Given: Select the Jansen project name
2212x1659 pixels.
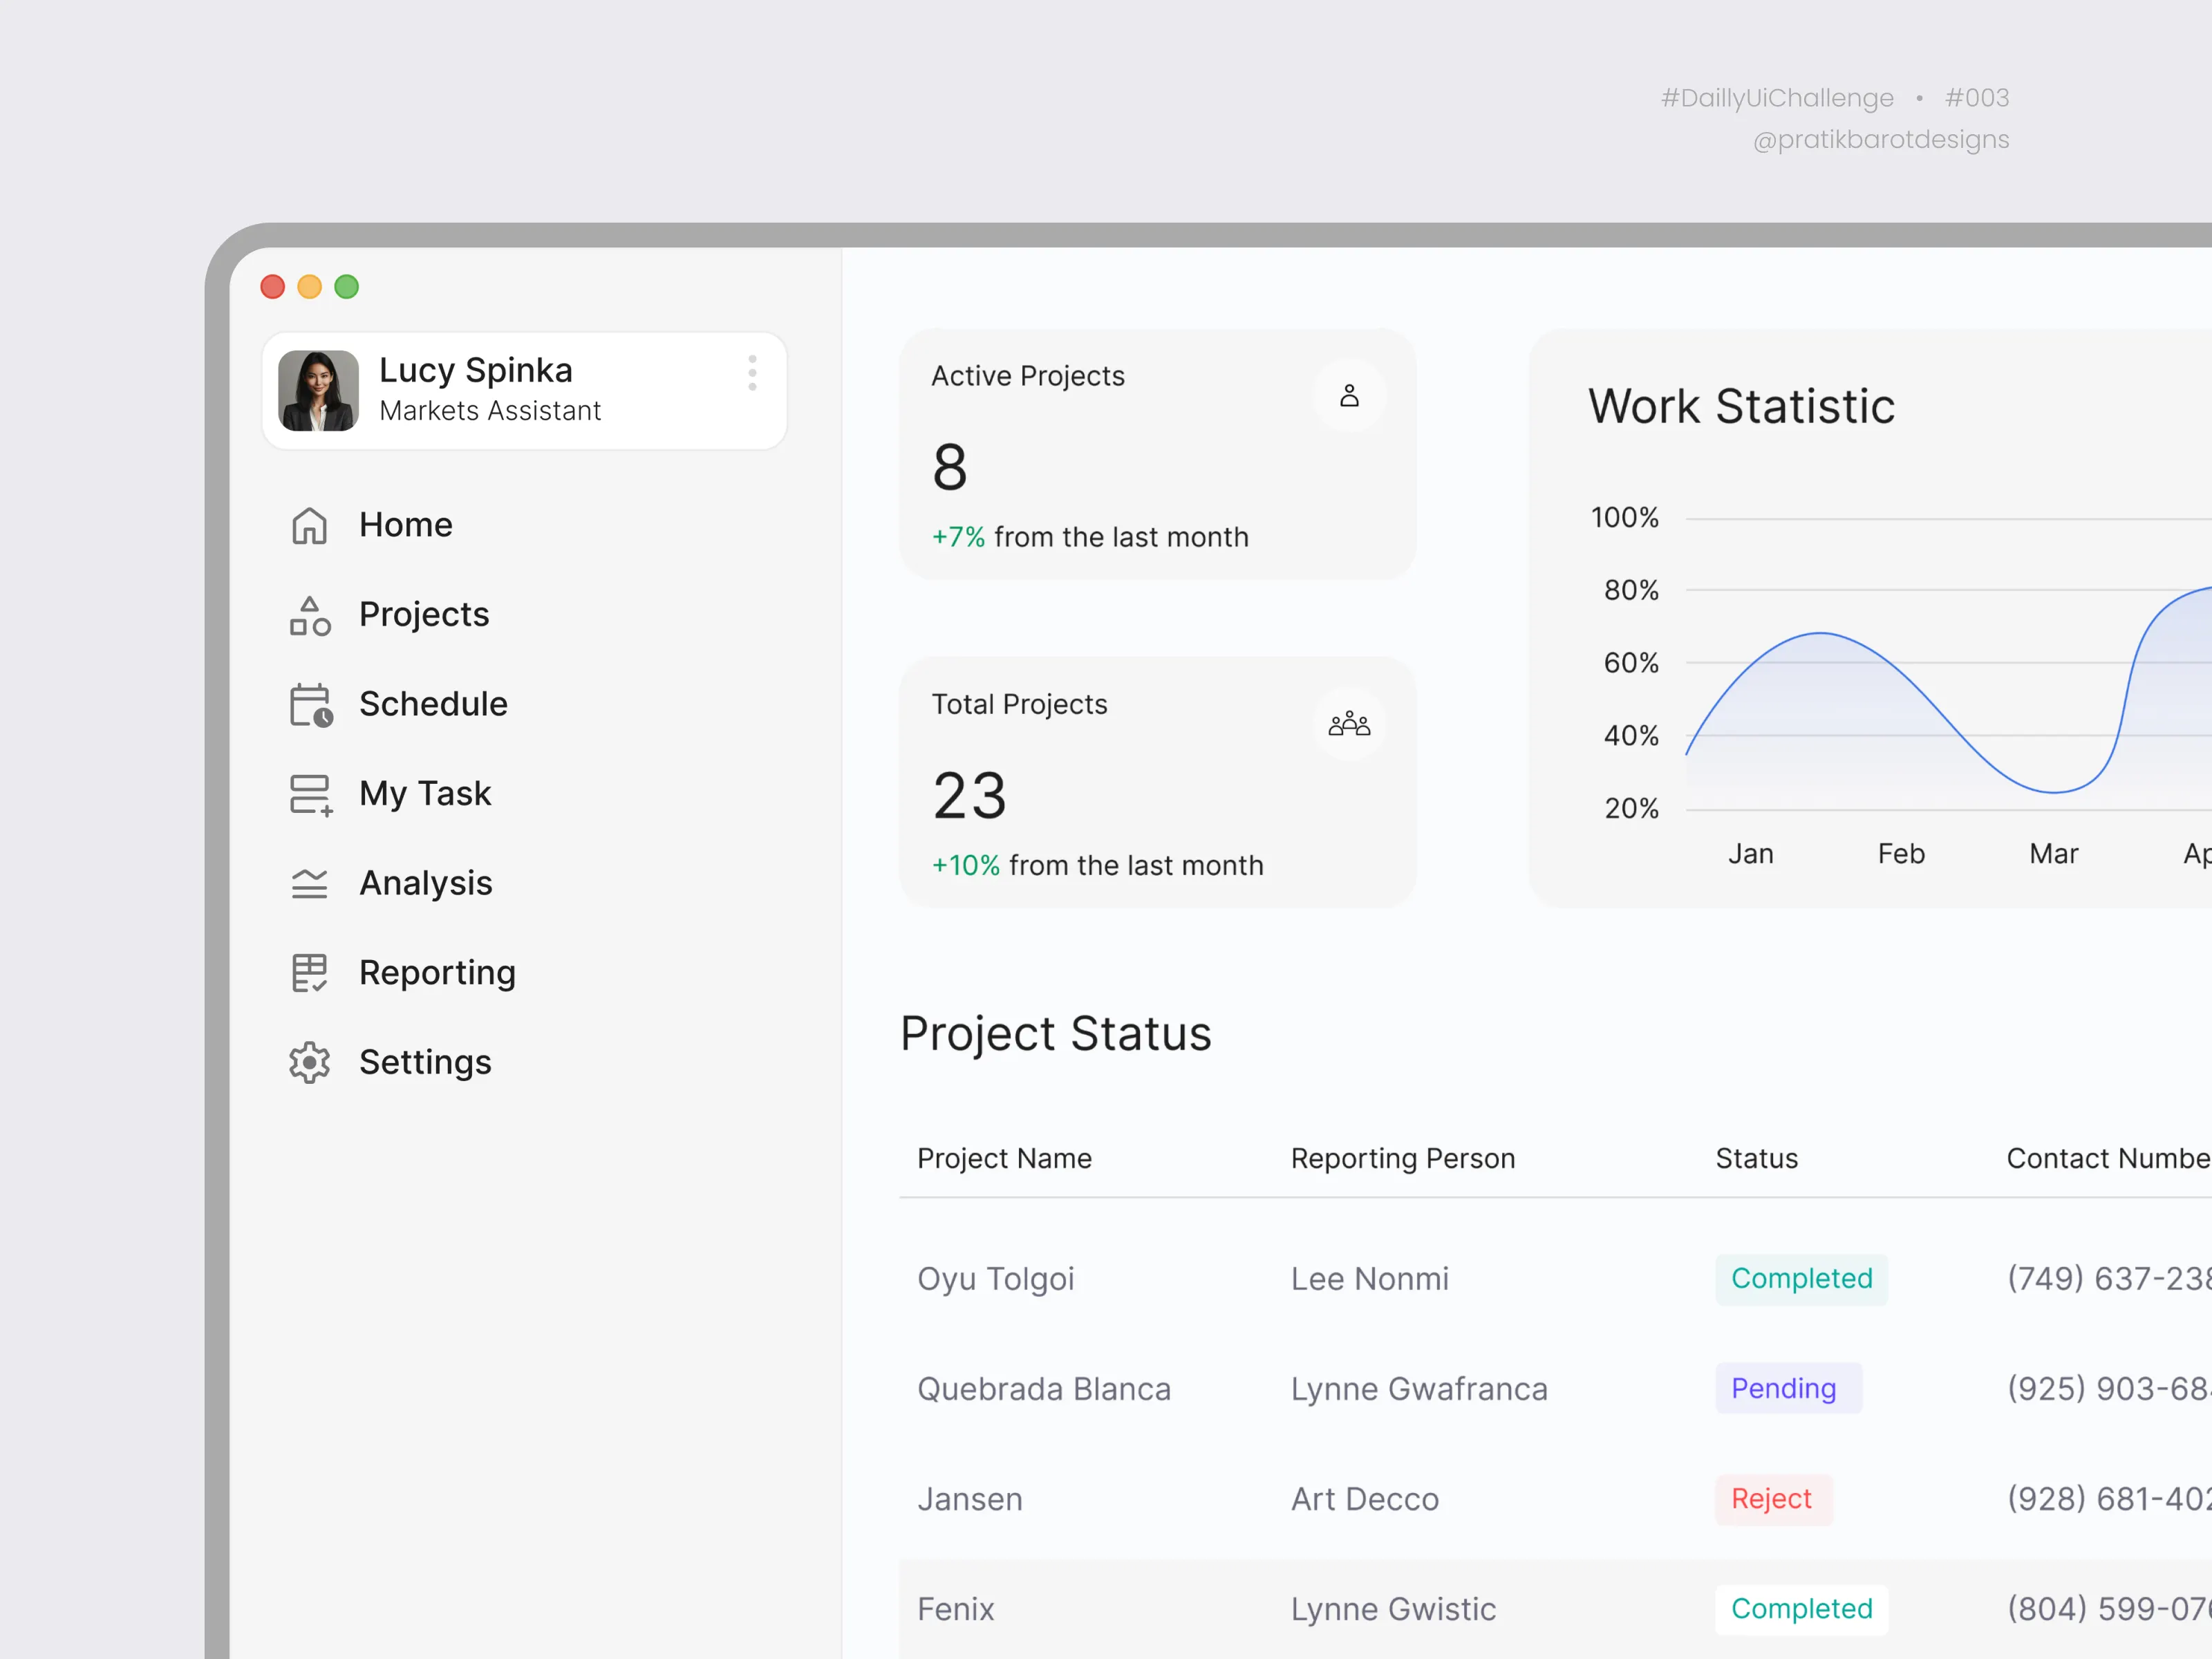Looking at the screenshot, I should 970,1499.
